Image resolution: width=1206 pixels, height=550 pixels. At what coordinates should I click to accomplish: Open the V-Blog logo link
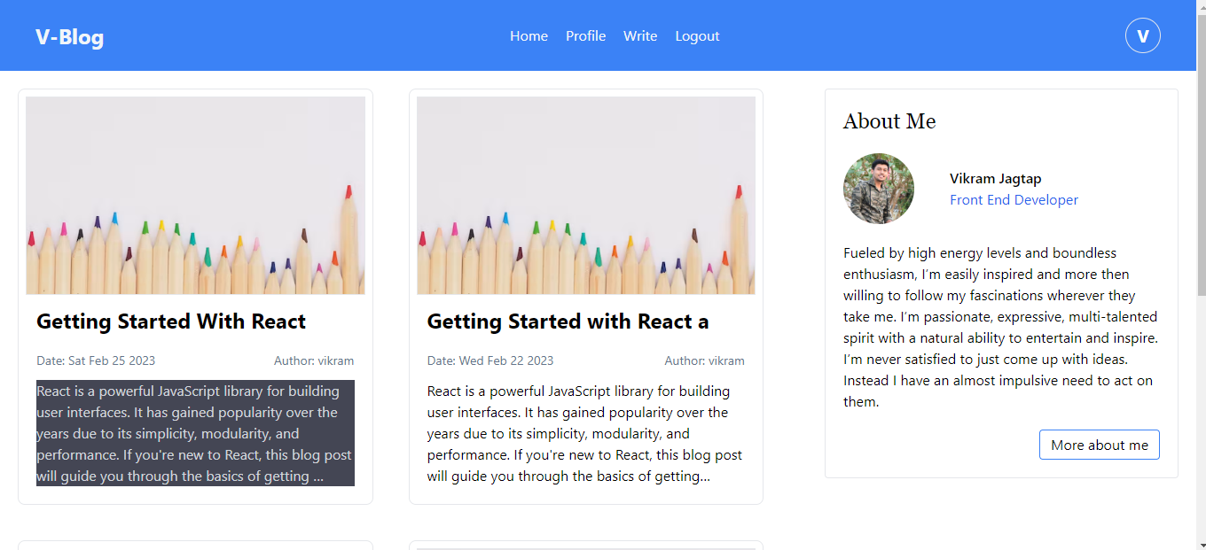coord(69,36)
